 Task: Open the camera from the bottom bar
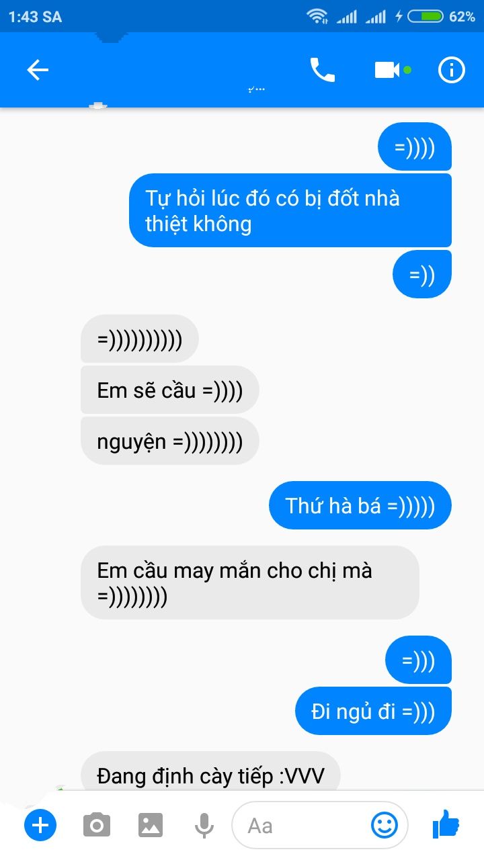pos(97,825)
